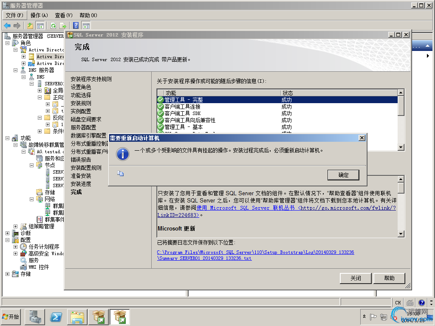
Task: Toggle the show/hide console tree toolbar icon
Action: pos(40,26)
